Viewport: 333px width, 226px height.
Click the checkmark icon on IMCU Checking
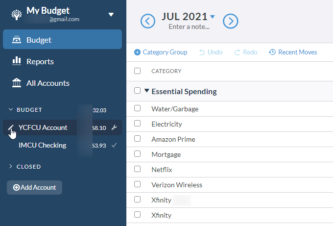(x=114, y=145)
